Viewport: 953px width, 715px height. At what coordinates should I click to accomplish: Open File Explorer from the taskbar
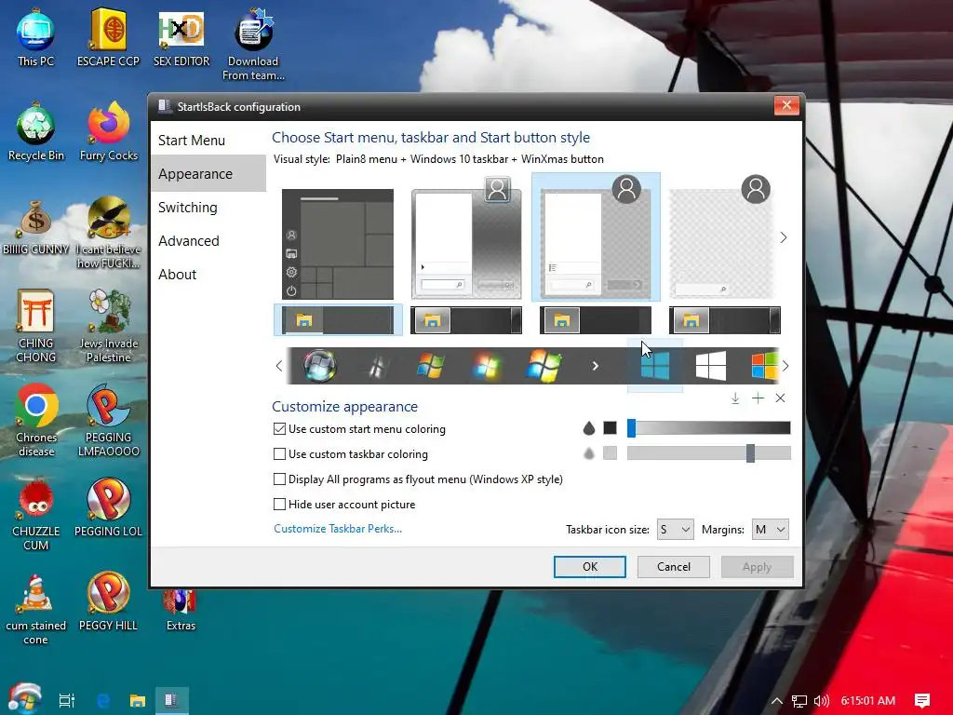138,700
